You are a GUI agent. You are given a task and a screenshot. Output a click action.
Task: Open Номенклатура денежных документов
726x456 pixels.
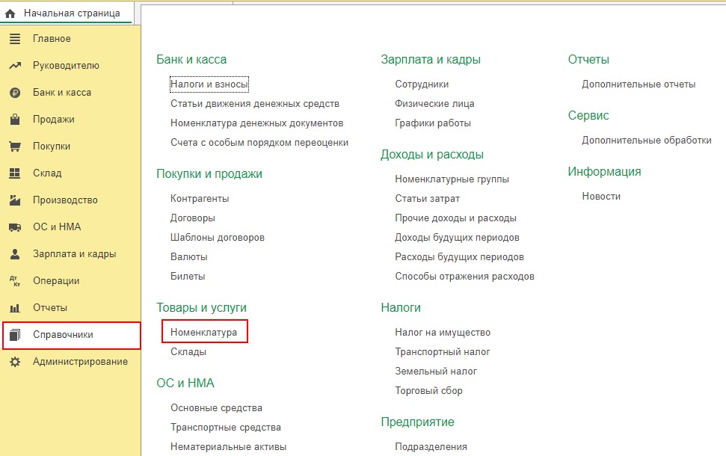click(x=257, y=123)
